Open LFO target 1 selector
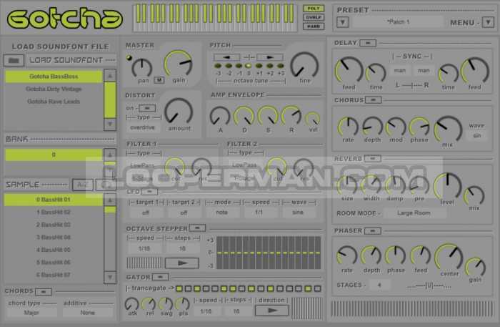 [x=146, y=213]
